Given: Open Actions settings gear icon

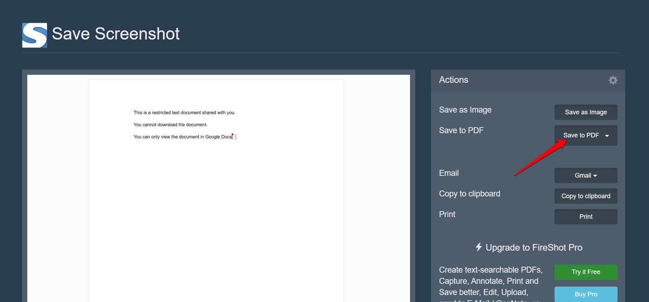Looking at the screenshot, I should [x=613, y=80].
